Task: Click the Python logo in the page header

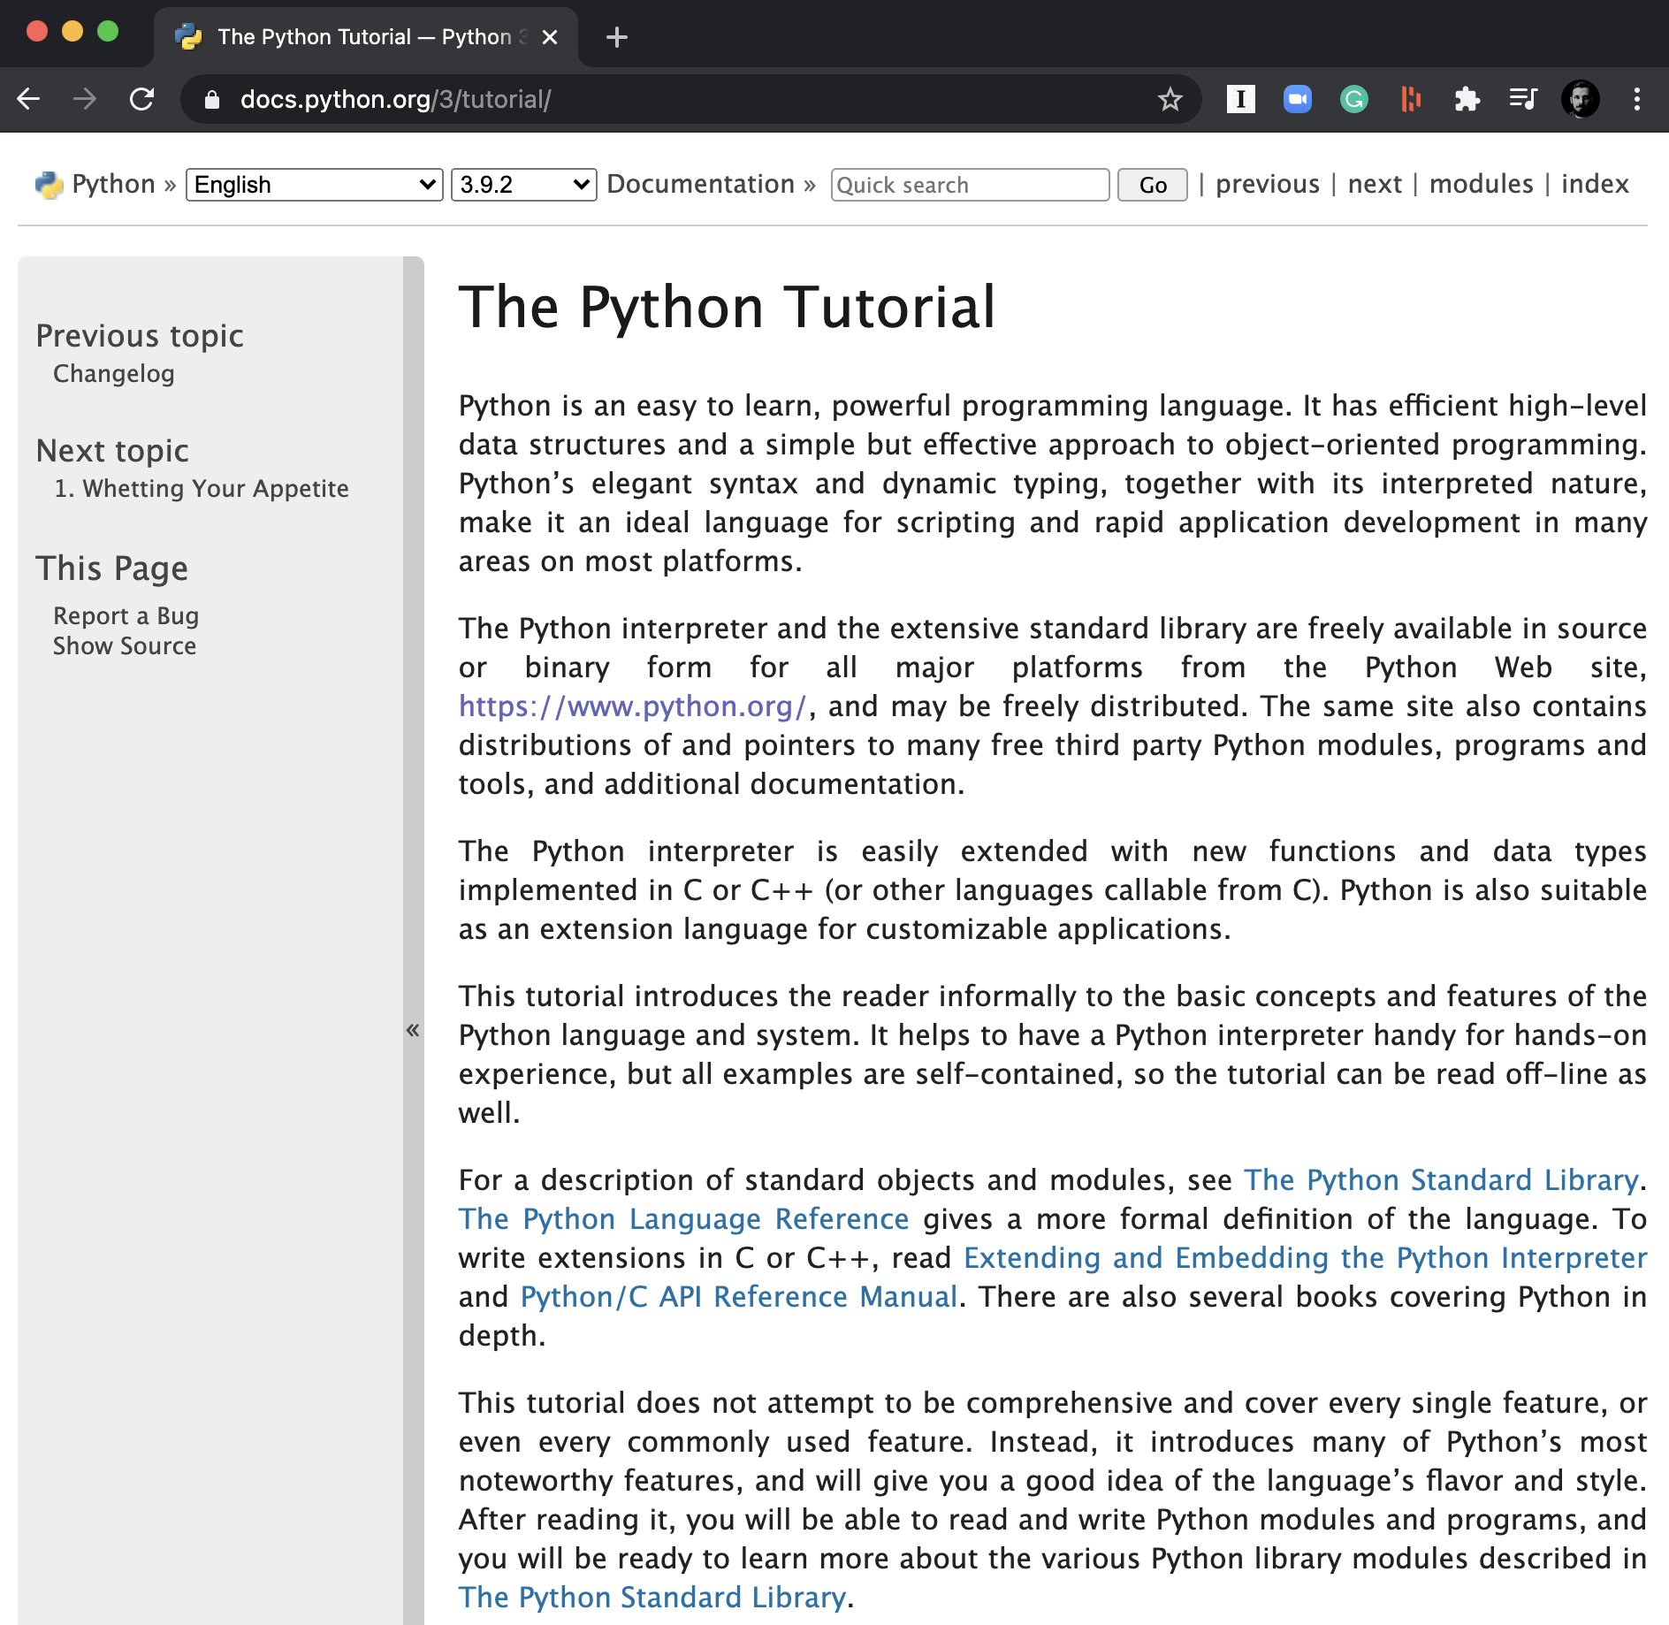Action: [50, 185]
